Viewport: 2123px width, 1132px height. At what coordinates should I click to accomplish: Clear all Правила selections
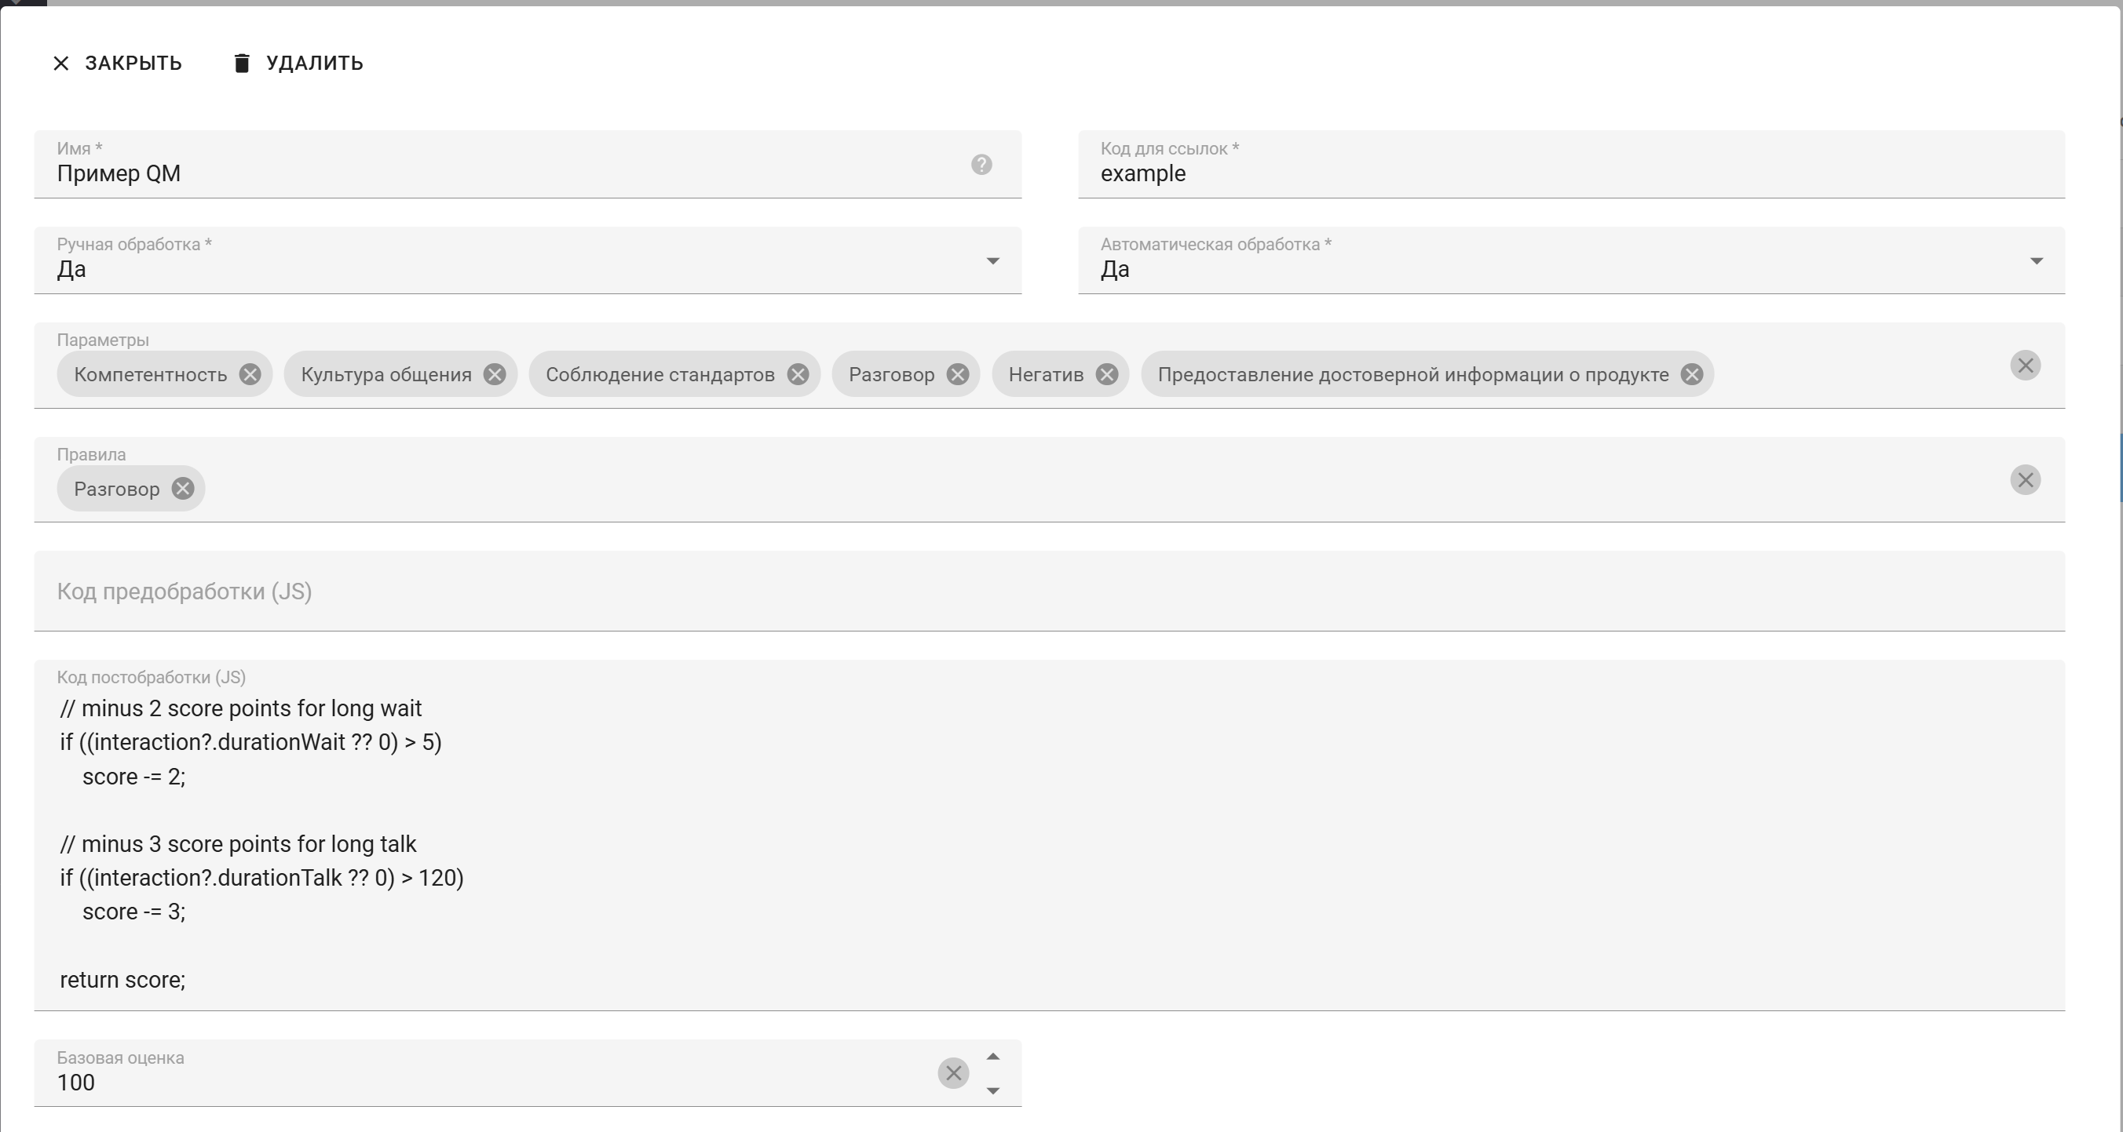(2025, 480)
